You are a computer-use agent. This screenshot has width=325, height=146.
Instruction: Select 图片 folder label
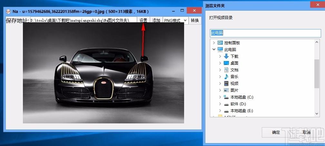[234, 90]
